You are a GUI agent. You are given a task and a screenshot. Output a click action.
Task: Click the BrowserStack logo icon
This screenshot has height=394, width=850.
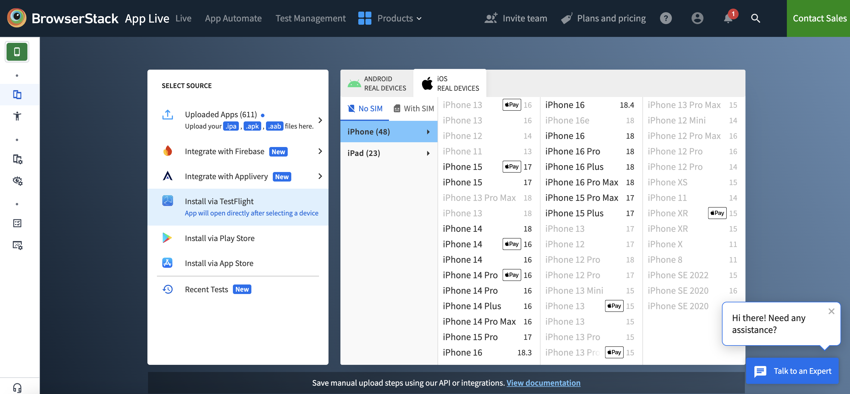click(x=16, y=18)
